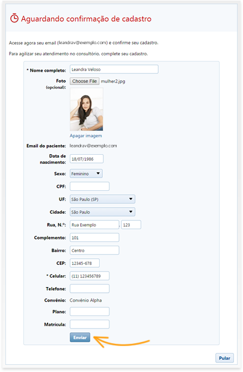Click the empty Telefone field
243x372 pixels.
point(90,289)
